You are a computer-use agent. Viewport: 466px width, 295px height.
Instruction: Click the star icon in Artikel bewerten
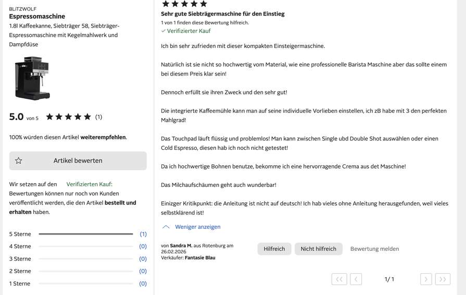pos(18,161)
